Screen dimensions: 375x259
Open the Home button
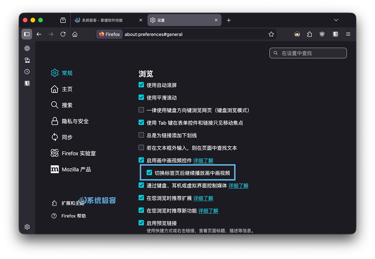point(75,34)
